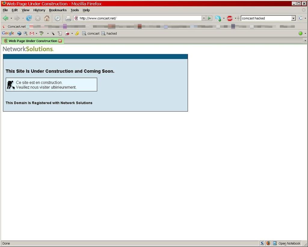This screenshot has width=308, height=247.
Task: Click the Firefox activity throbber icon
Action: pyautogui.click(x=304, y=10)
